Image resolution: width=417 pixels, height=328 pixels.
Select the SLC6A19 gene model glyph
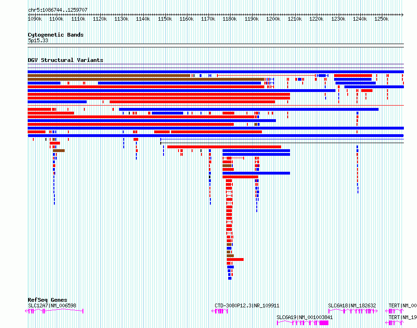[303, 323]
